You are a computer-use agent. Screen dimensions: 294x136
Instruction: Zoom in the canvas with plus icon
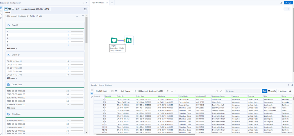click(x=289, y=9)
